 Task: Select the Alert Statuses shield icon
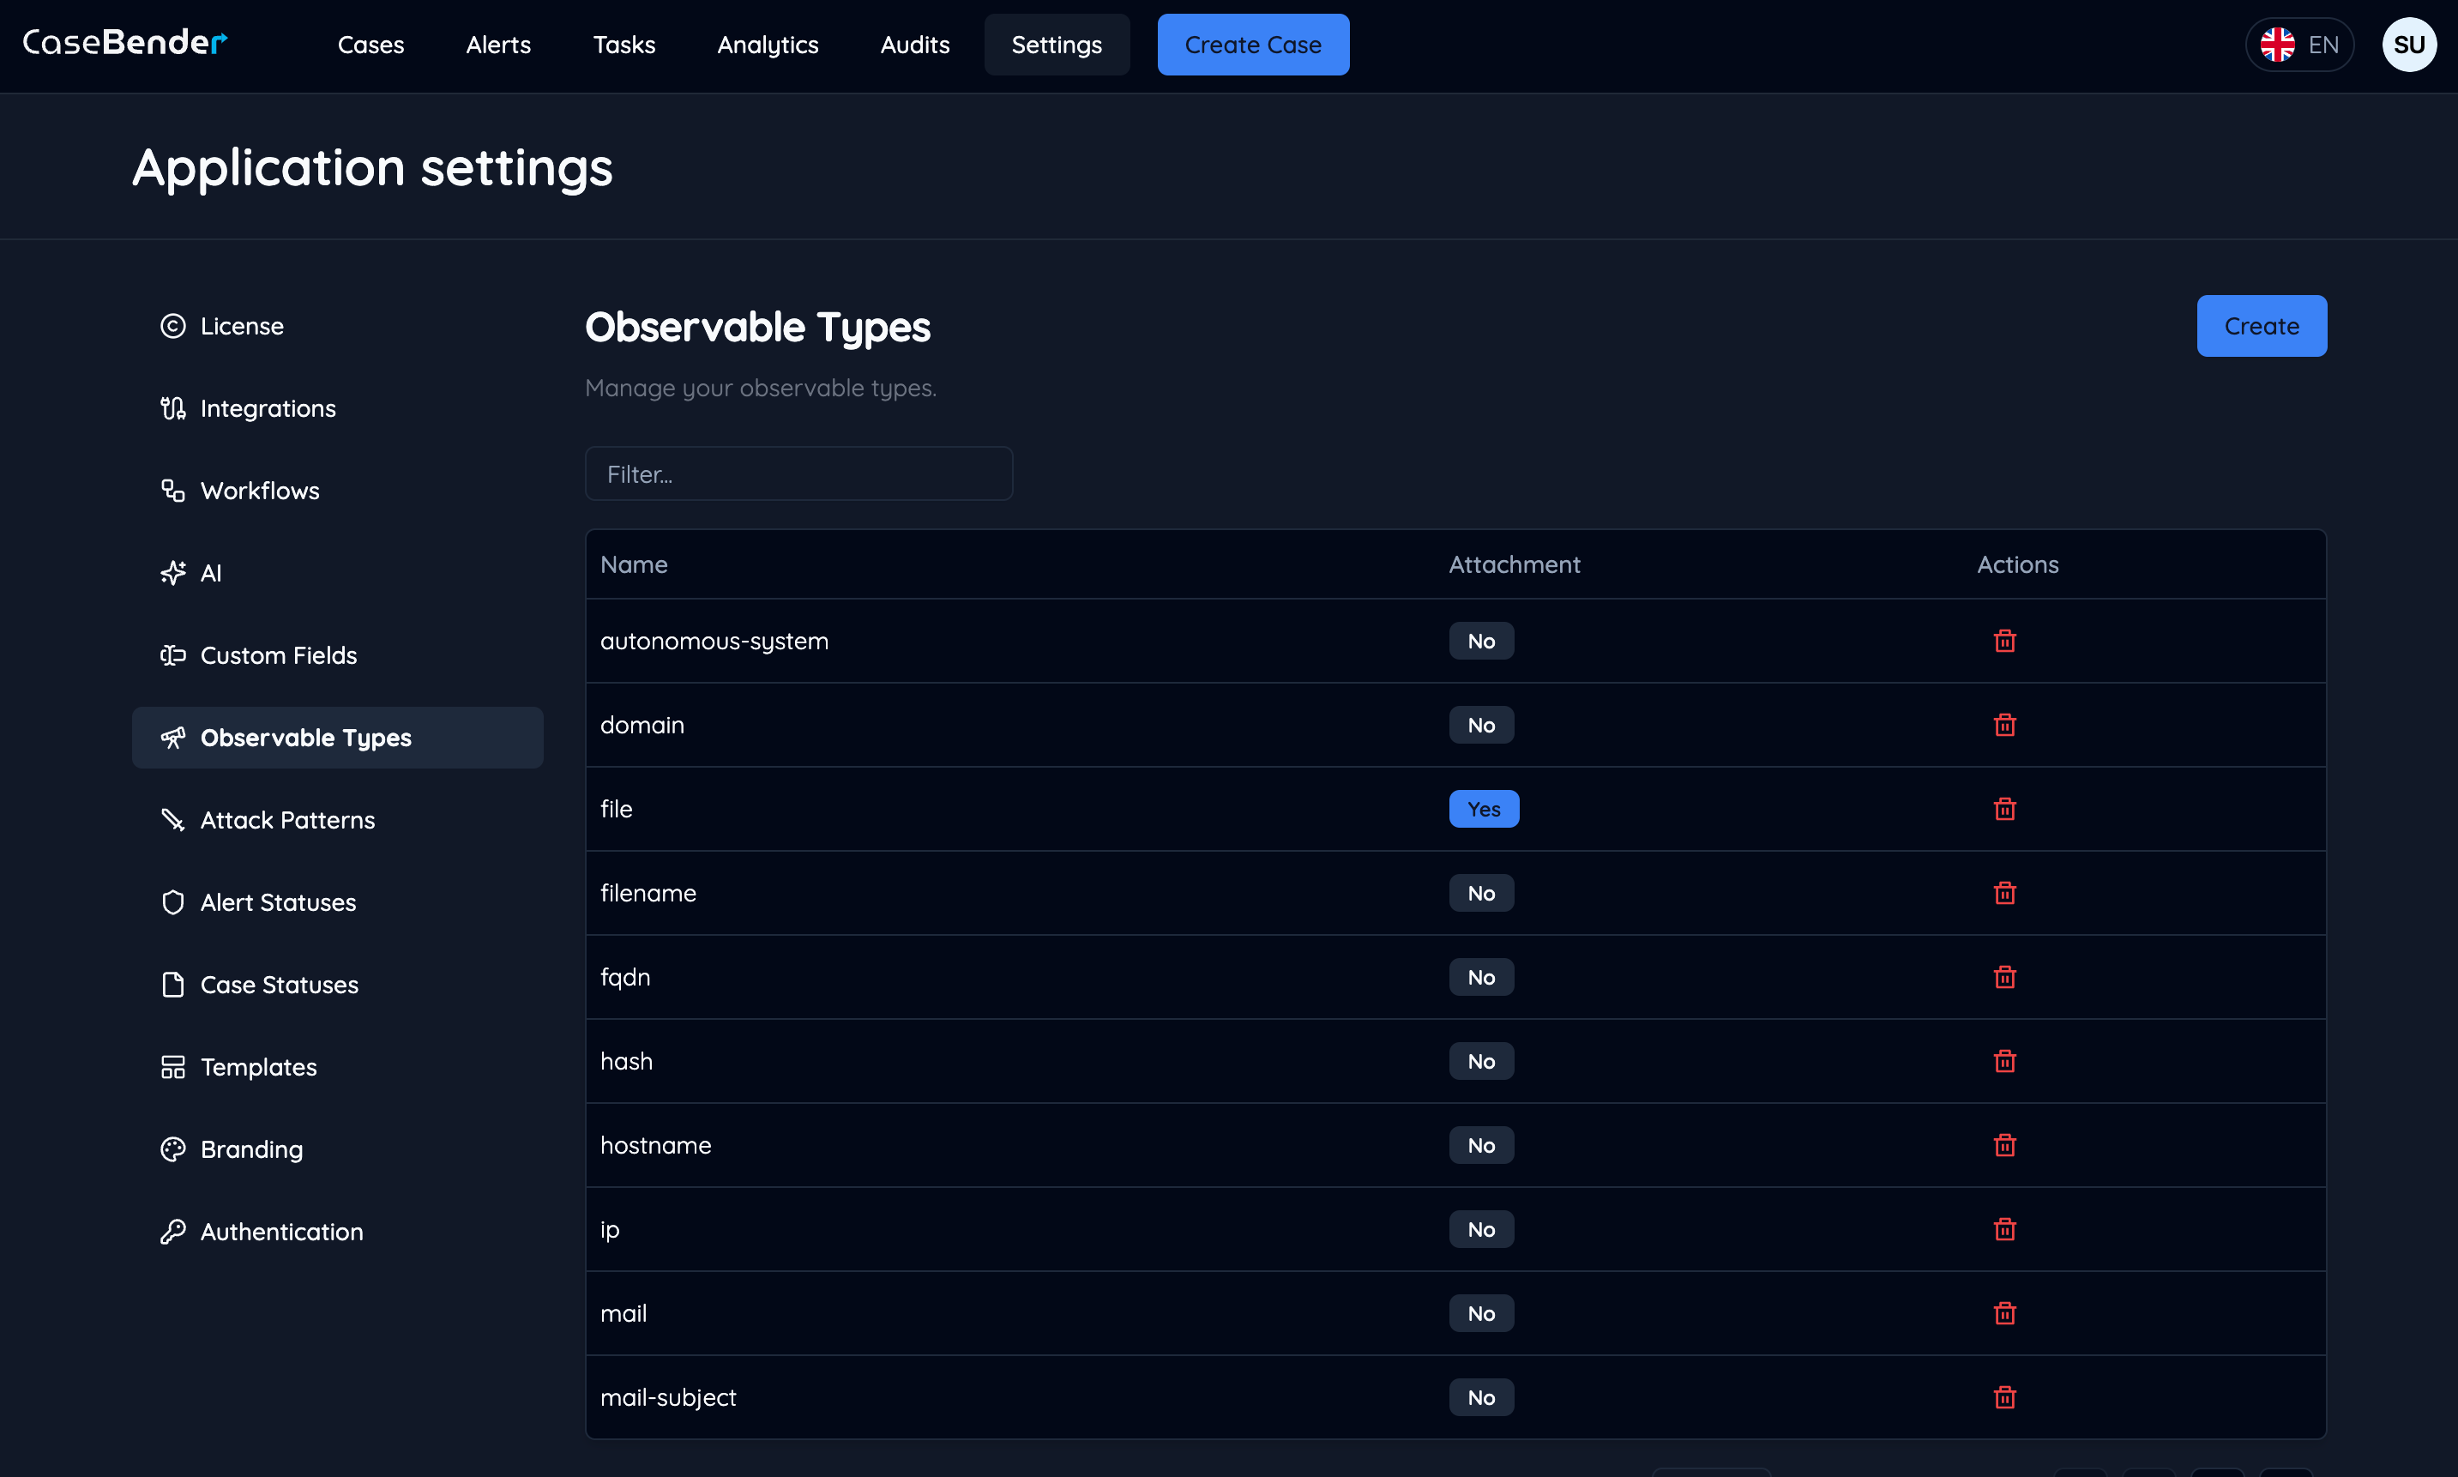point(172,901)
